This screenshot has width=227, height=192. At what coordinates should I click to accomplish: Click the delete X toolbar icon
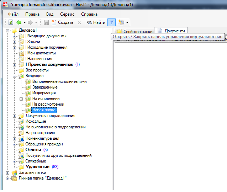point(79,22)
